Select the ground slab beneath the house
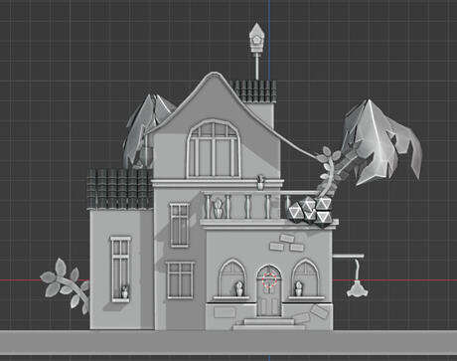457x361 pixels. (228, 342)
